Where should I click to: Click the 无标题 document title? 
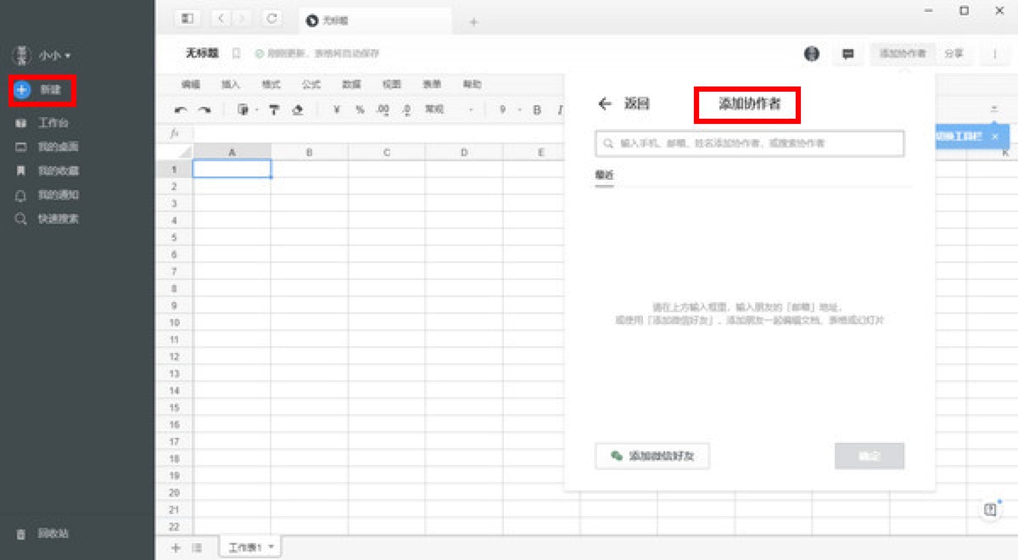pyautogui.click(x=202, y=53)
